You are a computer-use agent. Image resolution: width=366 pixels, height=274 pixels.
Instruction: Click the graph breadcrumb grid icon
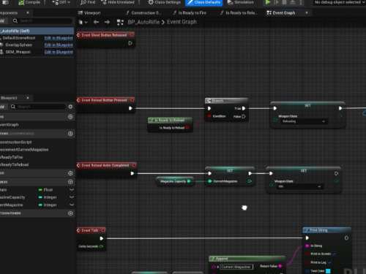(x=120, y=22)
